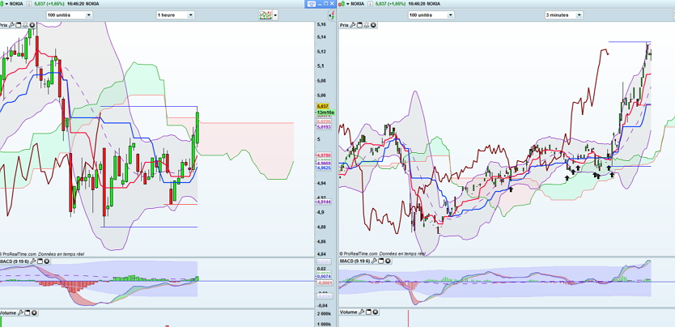Click 5,037 (+1,65%) quote in left title
Viewport: 675px width, 327px height.
click(49, 4)
